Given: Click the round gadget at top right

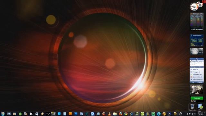Looking at the screenshot, I should (x=194, y=6).
